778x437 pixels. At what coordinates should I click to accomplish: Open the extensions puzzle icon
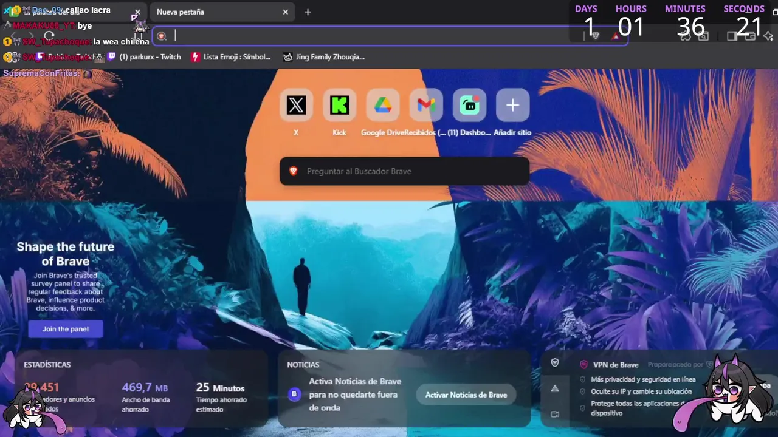coord(686,36)
